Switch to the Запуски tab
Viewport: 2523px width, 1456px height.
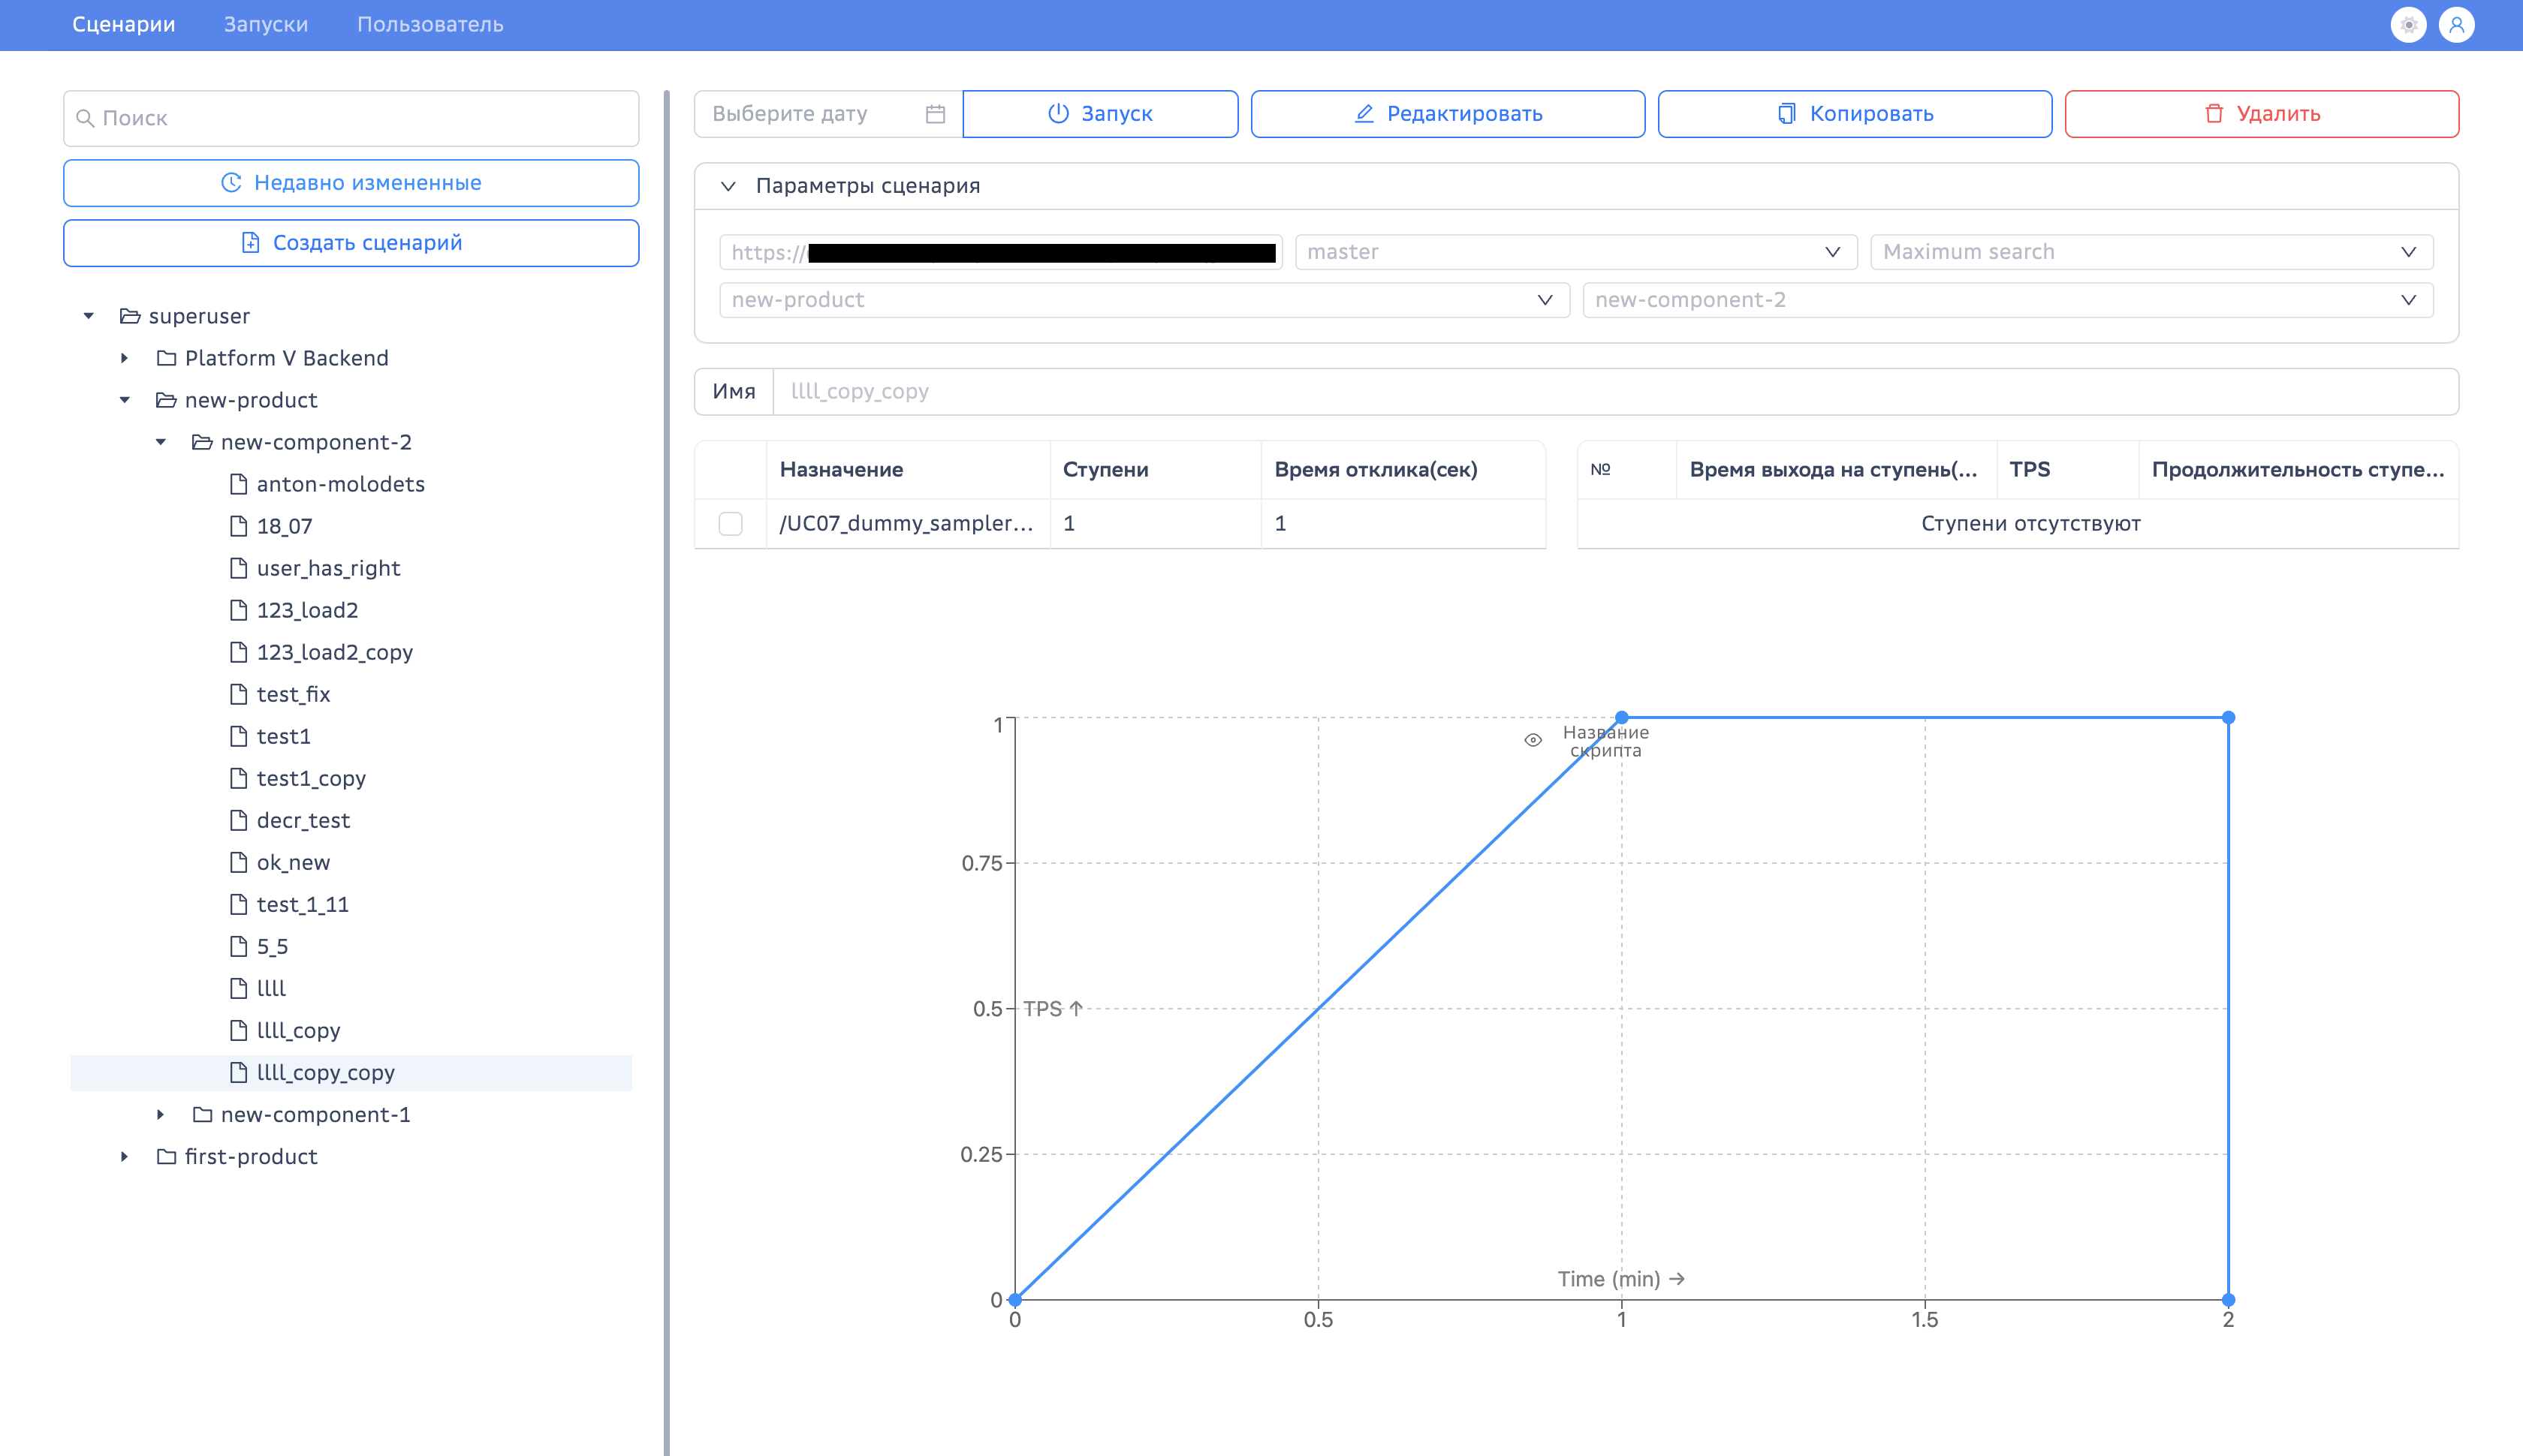[266, 25]
